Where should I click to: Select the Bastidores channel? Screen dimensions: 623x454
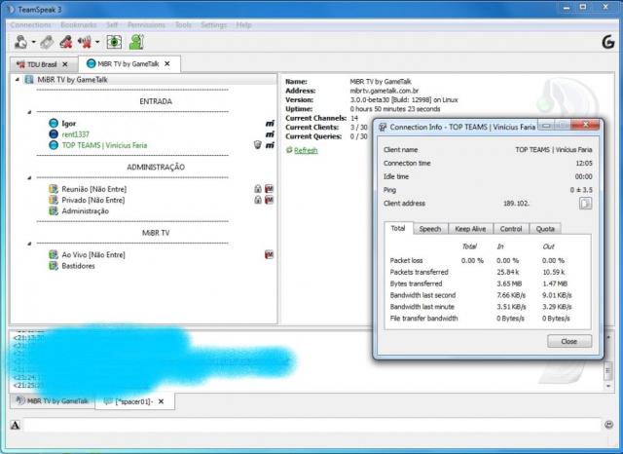click(78, 266)
